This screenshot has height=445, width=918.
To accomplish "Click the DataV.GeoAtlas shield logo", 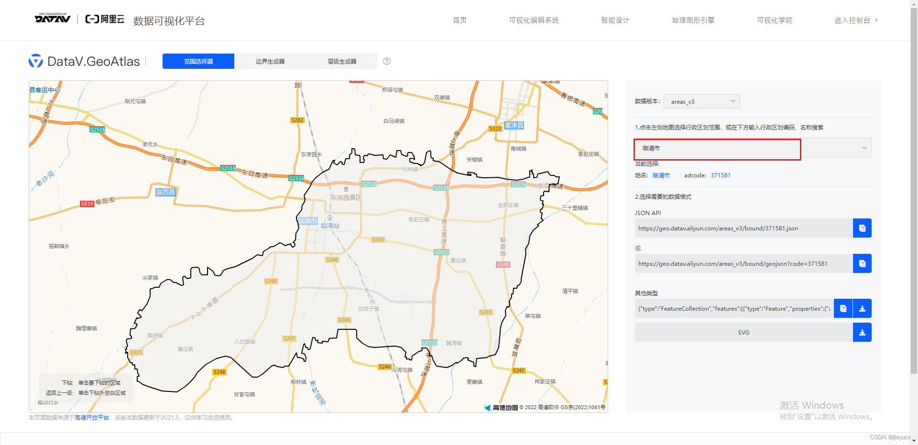I will 35,61.
